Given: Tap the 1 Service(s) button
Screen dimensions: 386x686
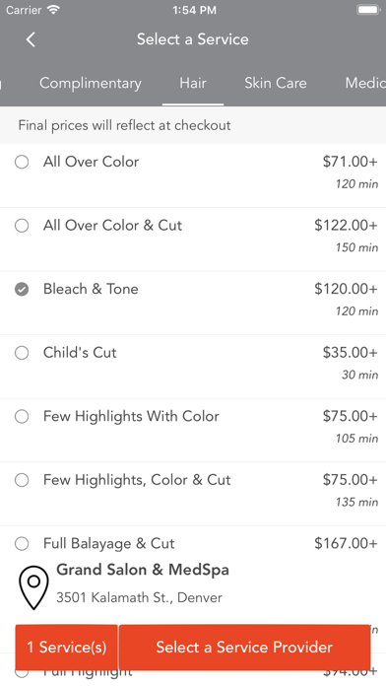Looking at the screenshot, I should 66,647.
